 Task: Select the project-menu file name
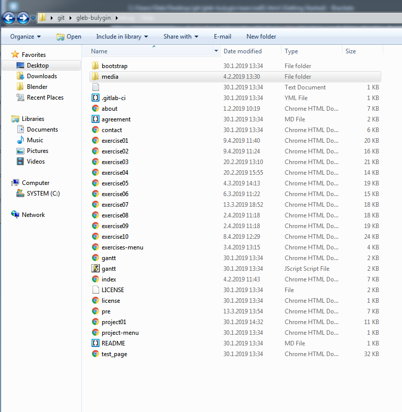coord(120,333)
